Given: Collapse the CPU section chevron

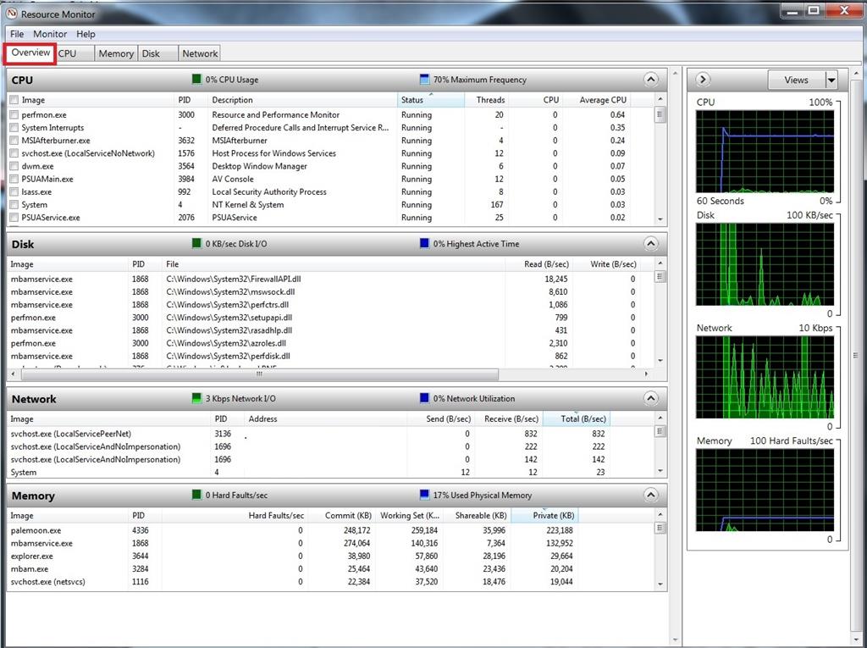Looking at the screenshot, I should [x=651, y=79].
